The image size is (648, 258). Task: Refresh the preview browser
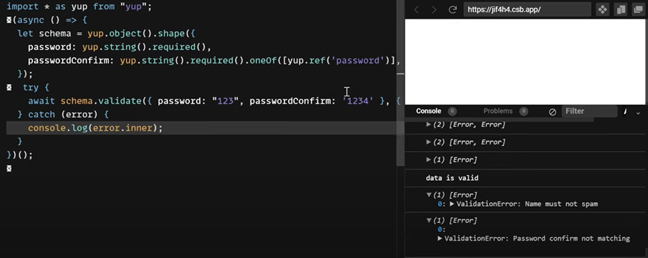453,10
